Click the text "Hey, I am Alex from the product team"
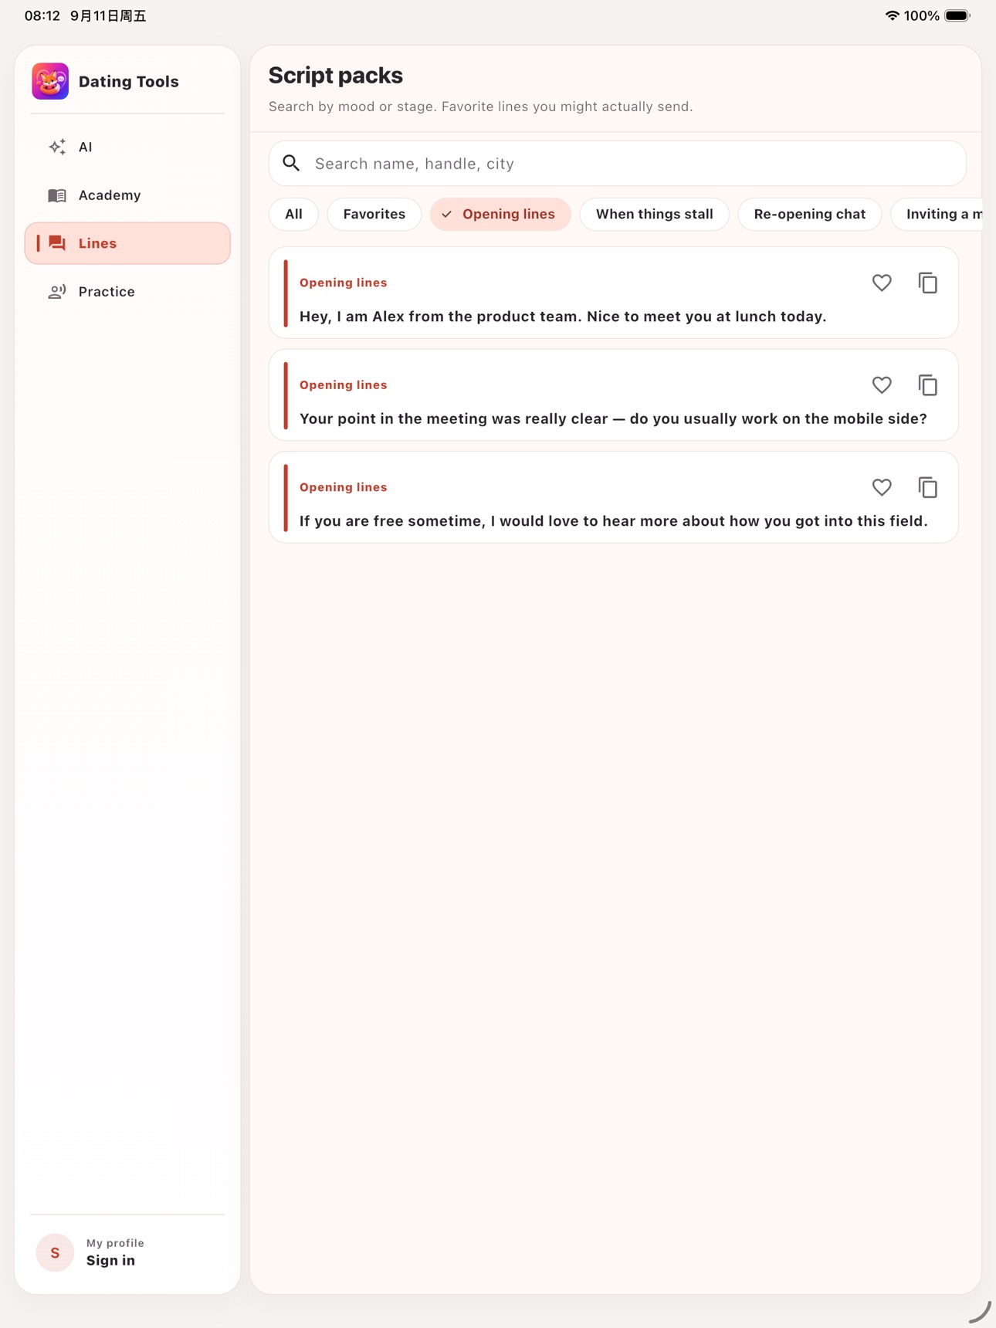 click(x=440, y=317)
